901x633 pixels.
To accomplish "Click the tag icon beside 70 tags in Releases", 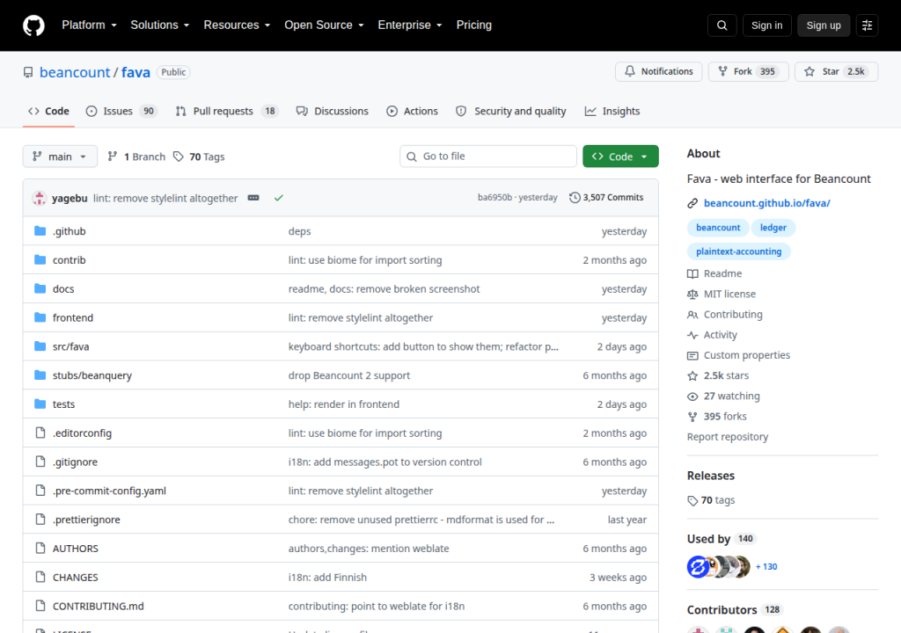I will (692, 501).
